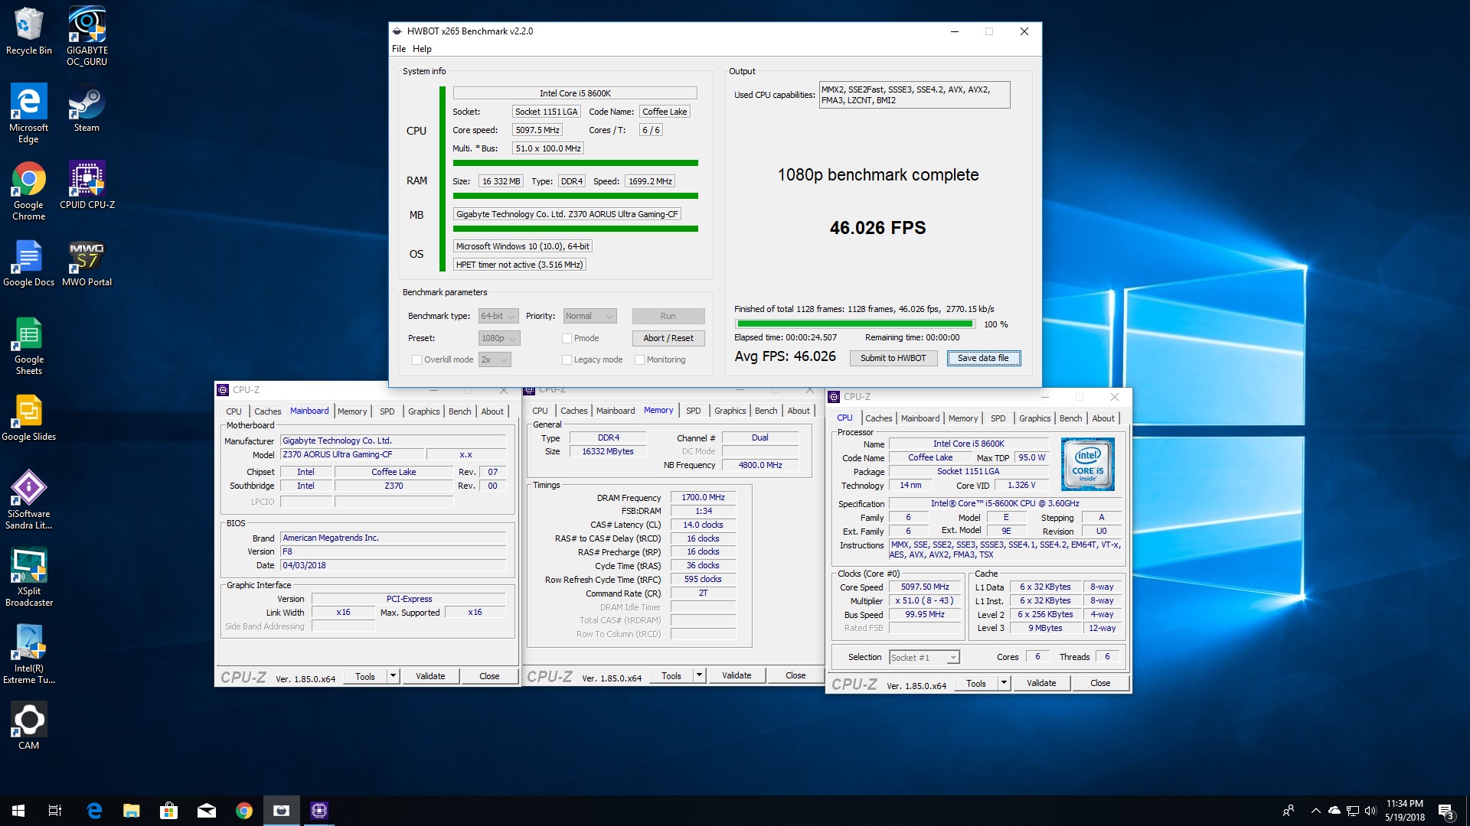Select Graphics tab in Mainboard CPU-Z window

click(423, 411)
